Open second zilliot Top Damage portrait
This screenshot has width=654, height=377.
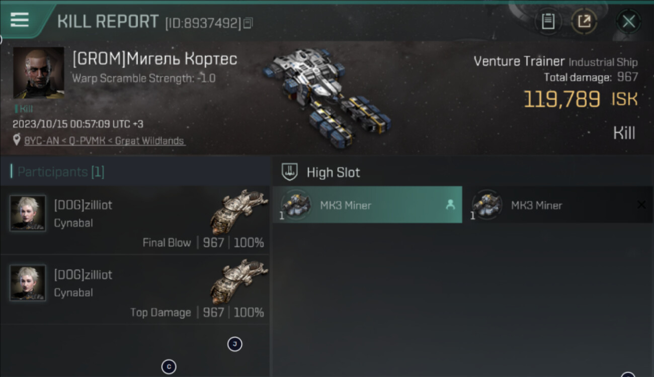pyautogui.click(x=28, y=283)
